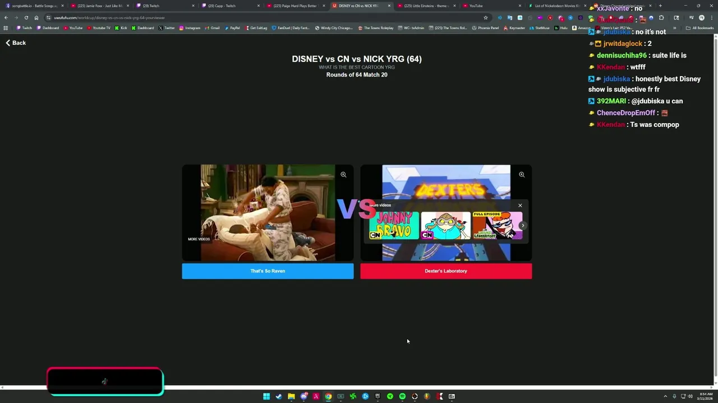Open the Kick bookmark
Screen dimensions: 718x403
(x=121, y=28)
